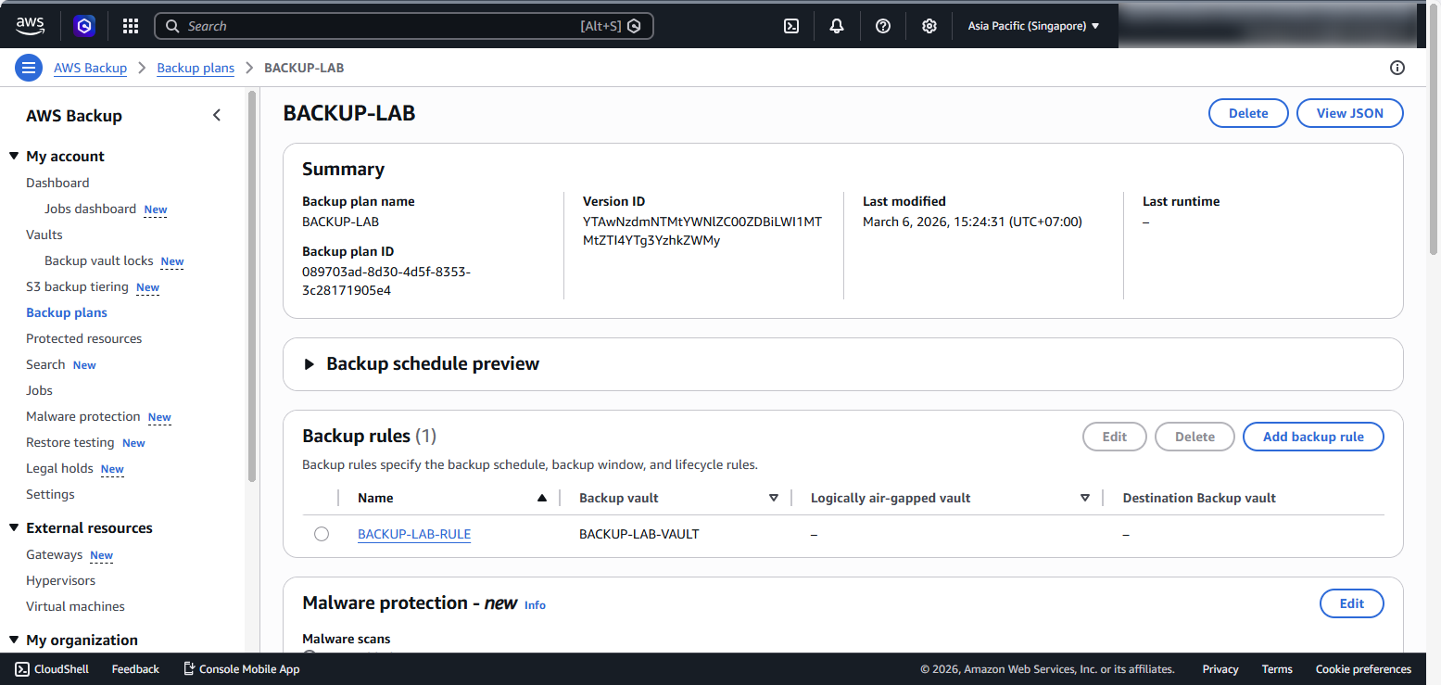The image size is (1441, 685).
Task: Open the BACKUP-LAB-RULE link
Action: pos(414,534)
